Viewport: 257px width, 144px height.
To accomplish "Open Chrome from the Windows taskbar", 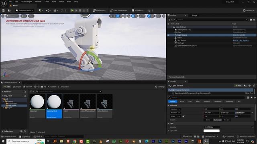I will 75,141.
